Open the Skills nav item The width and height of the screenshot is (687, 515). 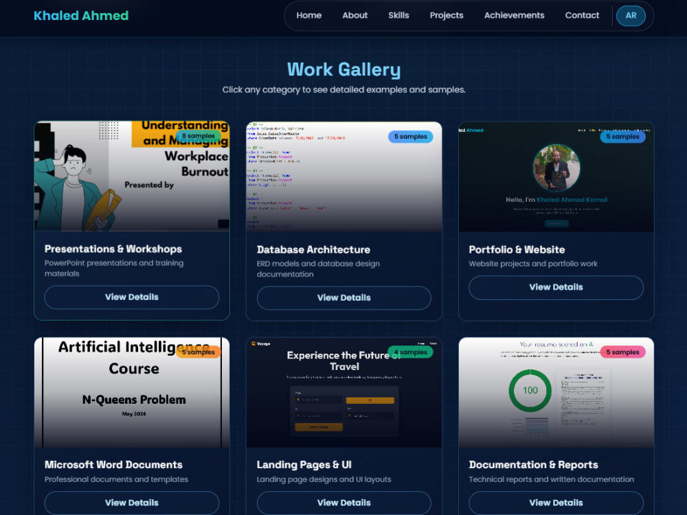398,15
